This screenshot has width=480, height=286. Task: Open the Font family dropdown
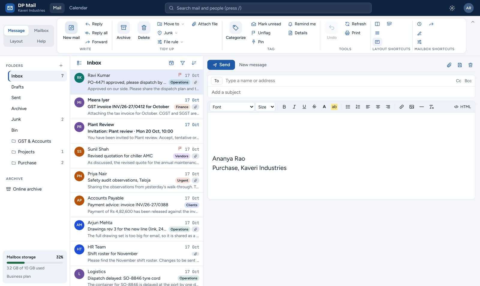[x=232, y=107]
